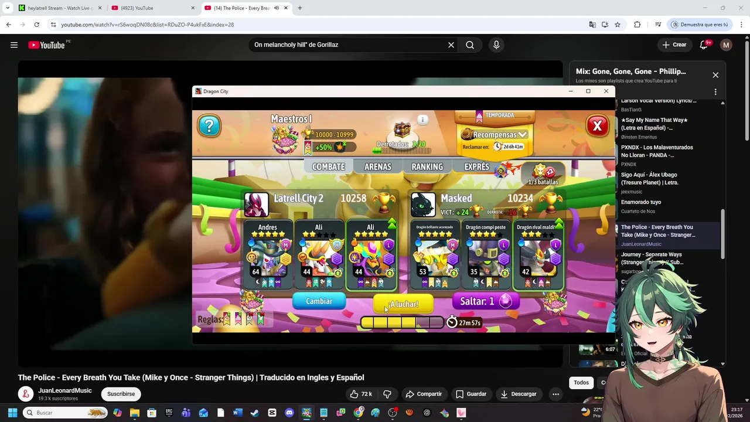
Task: Open the info icon above Derrotados
Action: [x=422, y=120]
